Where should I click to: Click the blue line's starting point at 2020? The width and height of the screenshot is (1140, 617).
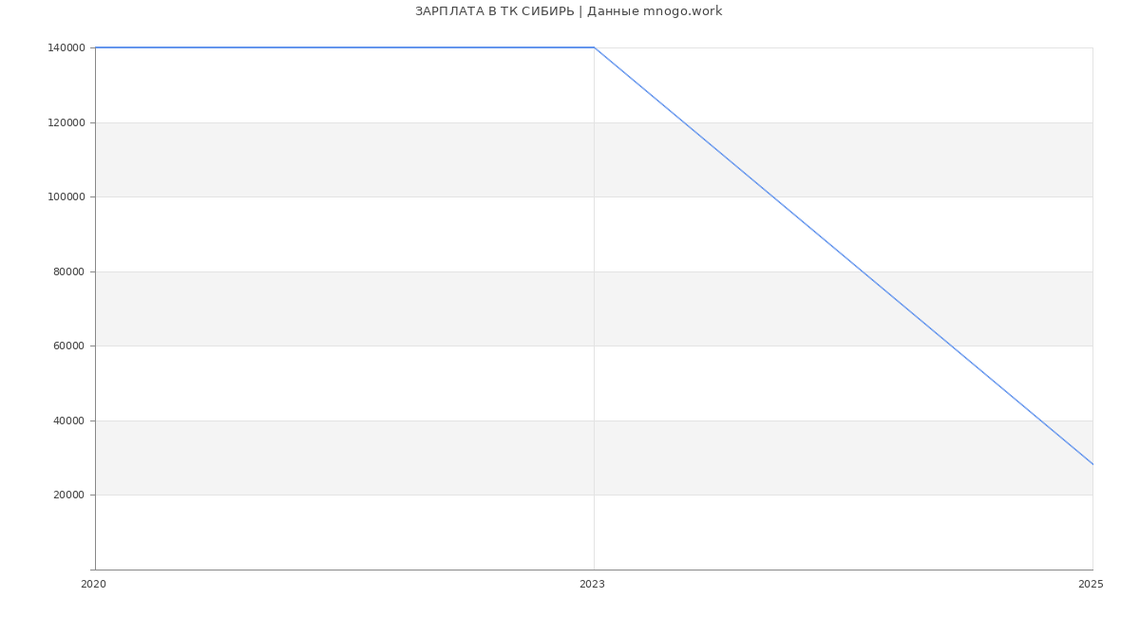click(x=96, y=47)
